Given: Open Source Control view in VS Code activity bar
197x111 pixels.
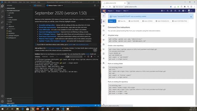Looking at the screenshot, I should pos(2,17).
